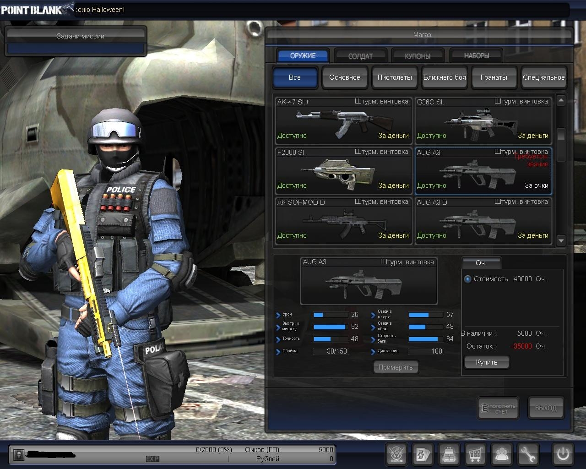
Task: Click the power exit icon
Action: [x=563, y=454]
